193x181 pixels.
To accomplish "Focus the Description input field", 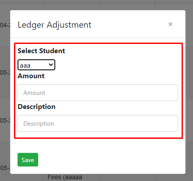I will pos(98,123).
